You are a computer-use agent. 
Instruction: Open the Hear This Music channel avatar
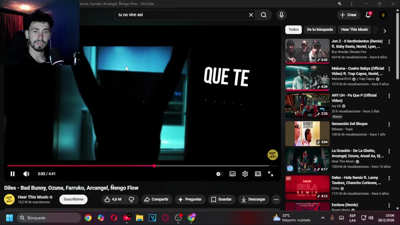pyautogui.click(x=9, y=199)
